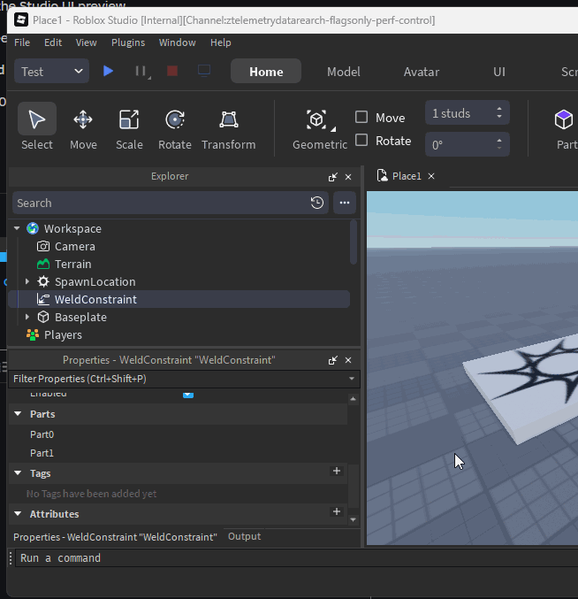
Task: Switch to the Model ribbon tab
Action: click(344, 72)
